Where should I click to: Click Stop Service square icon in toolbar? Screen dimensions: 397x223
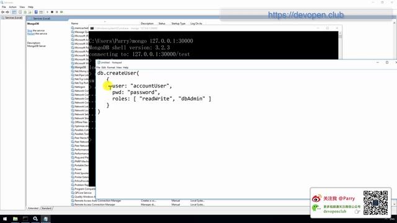point(52,12)
